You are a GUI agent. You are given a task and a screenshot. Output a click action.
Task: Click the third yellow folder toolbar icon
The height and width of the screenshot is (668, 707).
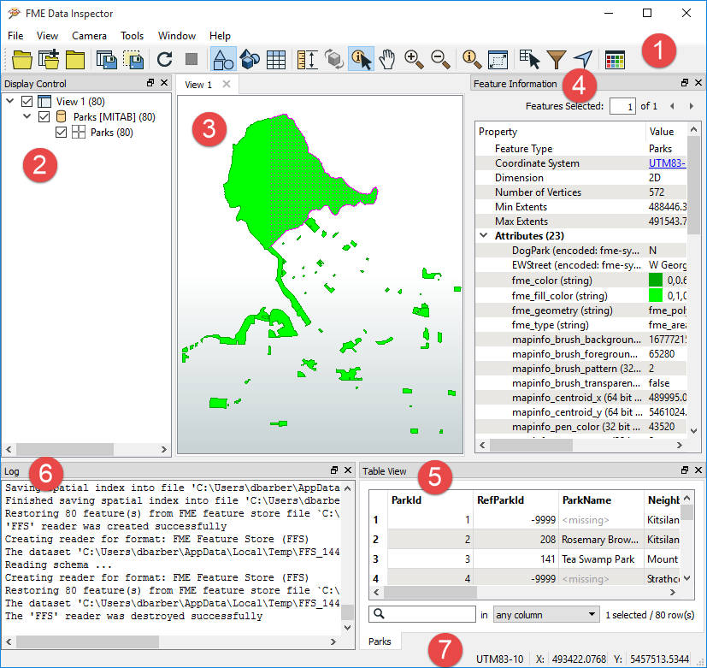click(75, 60)
